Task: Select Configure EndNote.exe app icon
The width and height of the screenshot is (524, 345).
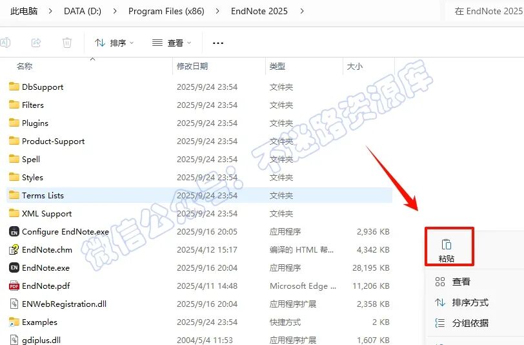Action: click(x=14, y=231)
